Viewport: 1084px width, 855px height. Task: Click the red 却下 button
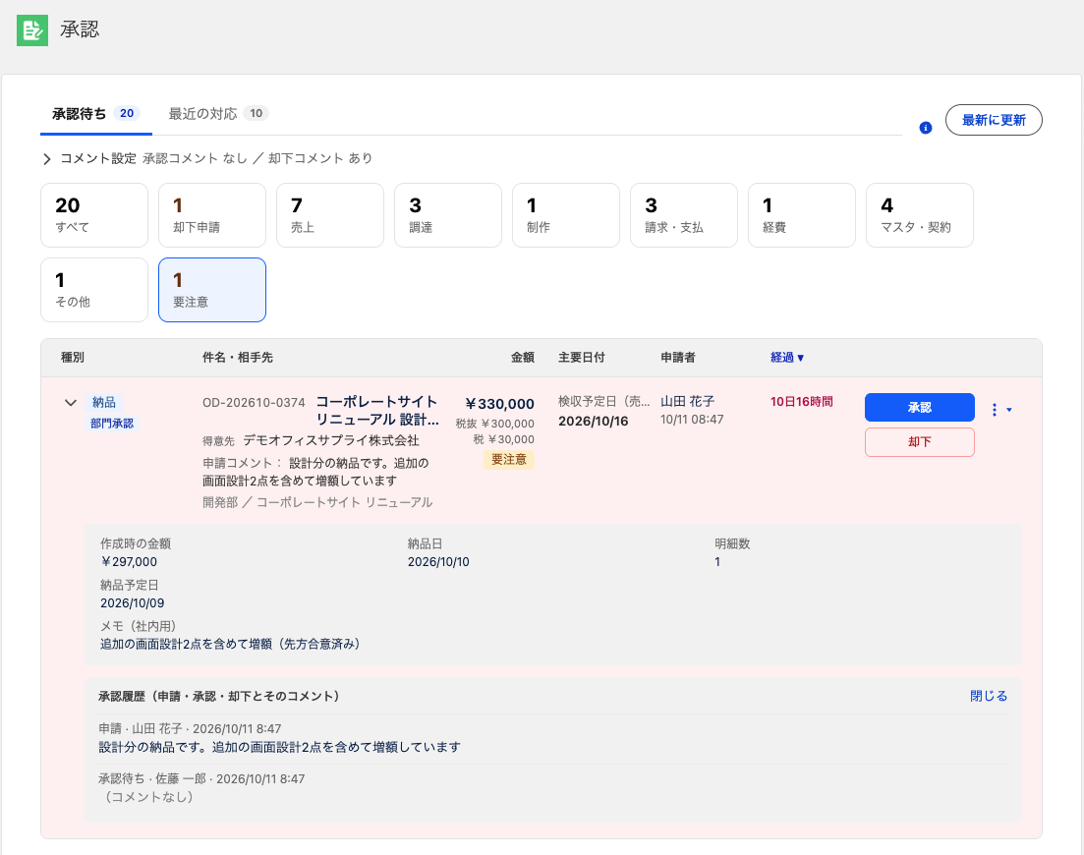click(x=920, y=442)
